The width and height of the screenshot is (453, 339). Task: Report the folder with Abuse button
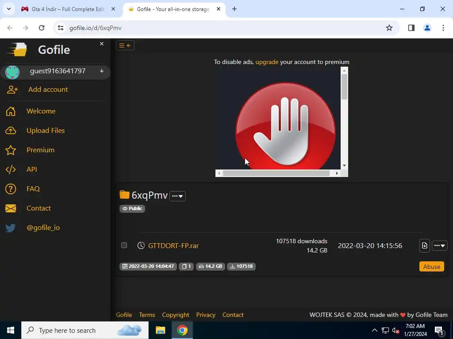432,267
